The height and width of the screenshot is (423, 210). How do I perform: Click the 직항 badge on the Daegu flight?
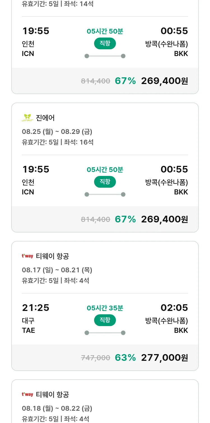(x=105, y=320)
